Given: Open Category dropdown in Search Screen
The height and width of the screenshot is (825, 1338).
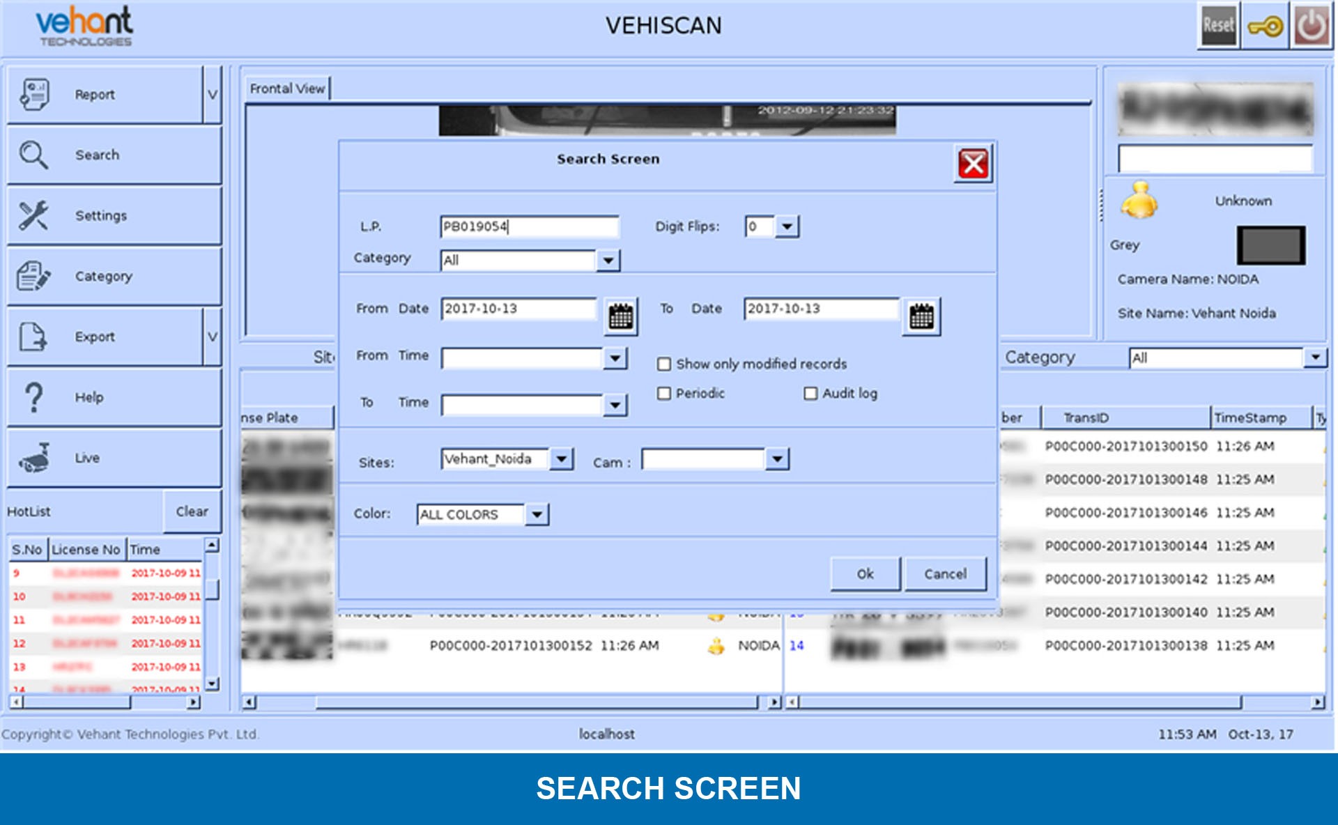Looking at the screenshot, I should 608,260.
